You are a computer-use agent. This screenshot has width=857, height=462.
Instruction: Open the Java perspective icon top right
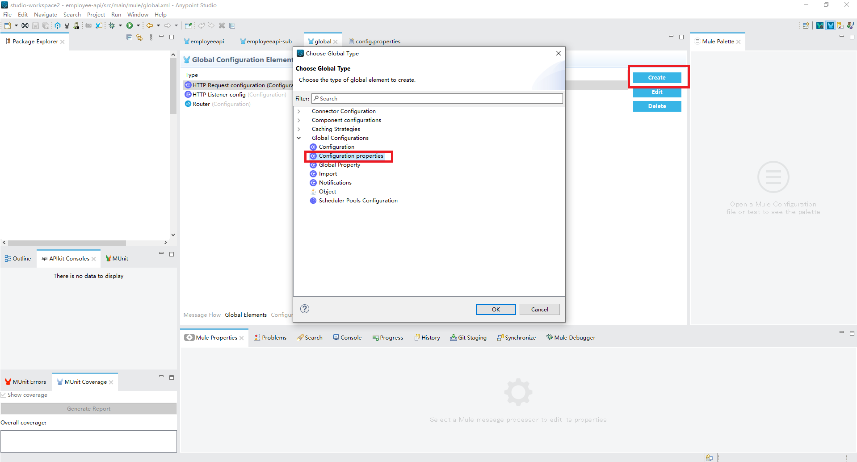851,25
